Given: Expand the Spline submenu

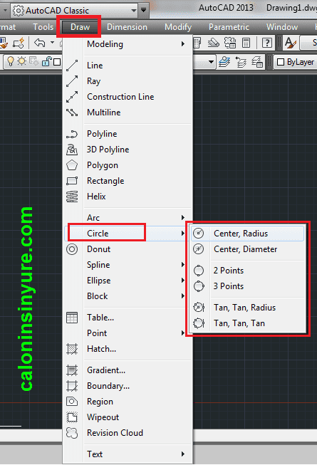Looking at the screenshot, I should coord(128,265).
